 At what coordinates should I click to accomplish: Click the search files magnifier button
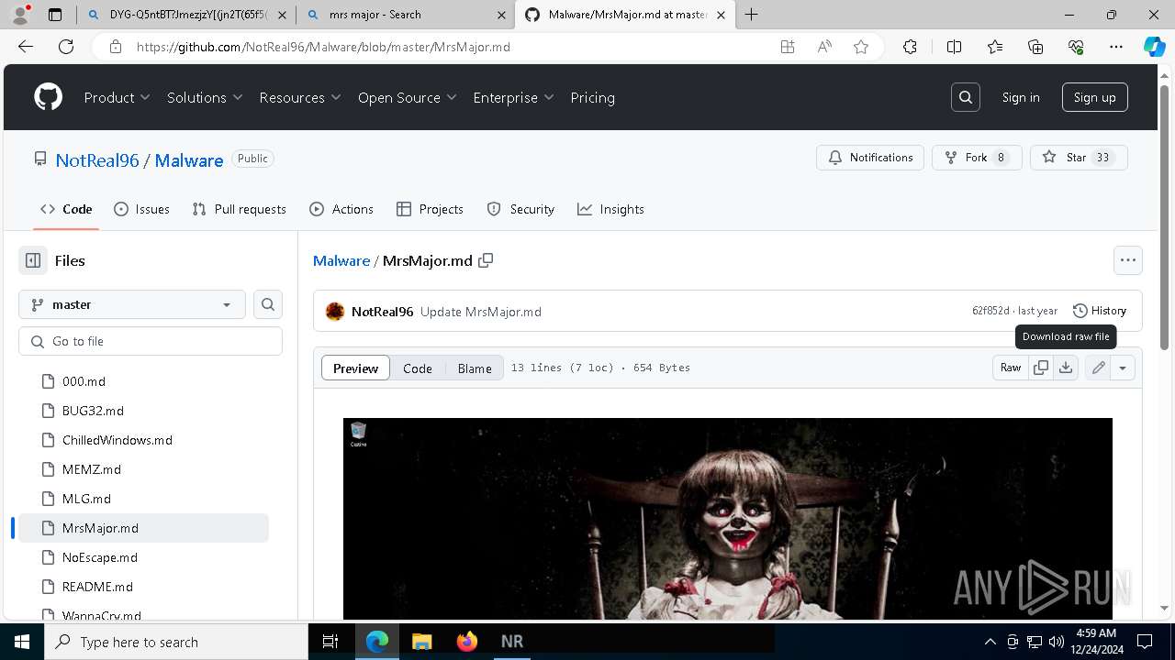[268, 304]
